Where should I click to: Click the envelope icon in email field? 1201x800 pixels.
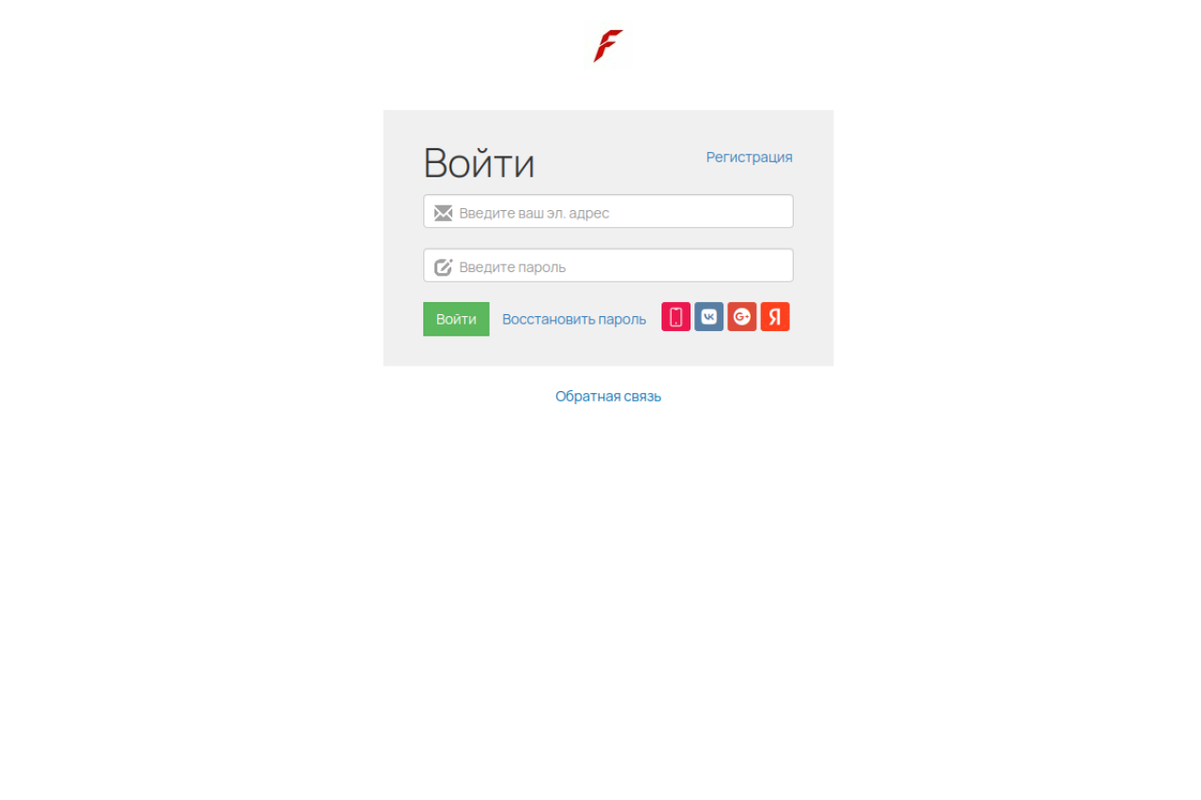pos(443,213)
